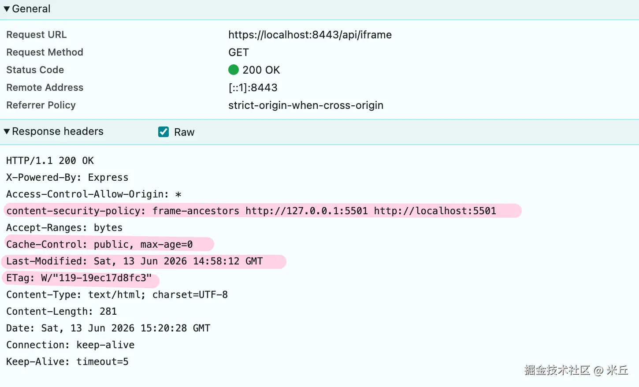Click the Content-Type: text/html header line
This screenshot has height=387, width=639.
click(x=117, y=294)
